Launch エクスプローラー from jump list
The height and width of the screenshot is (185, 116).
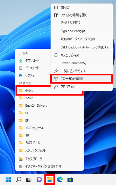[49, 159]
